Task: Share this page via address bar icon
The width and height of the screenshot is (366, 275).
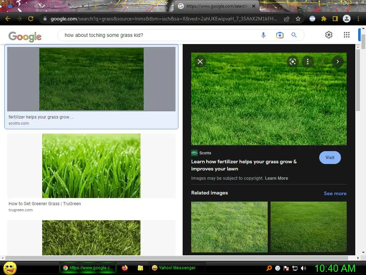Action: pos(287,19)
